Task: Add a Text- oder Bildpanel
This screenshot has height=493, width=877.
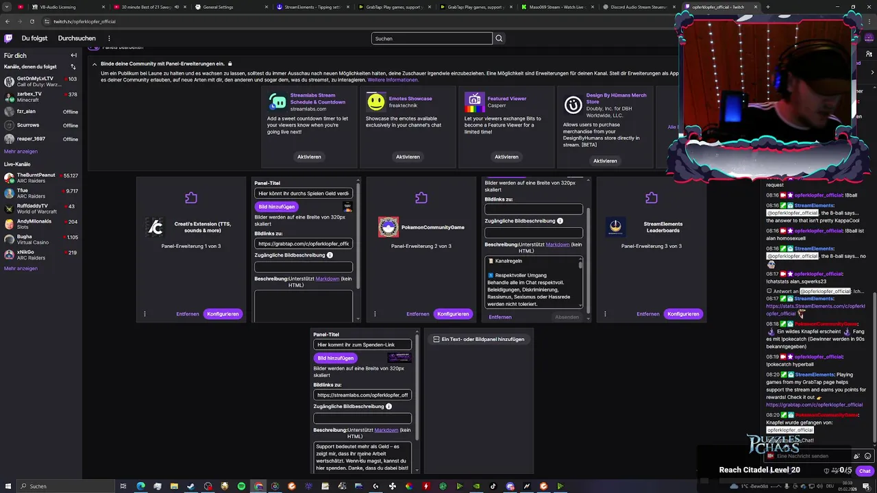Action: pyautogui.click(x=479, y=339)
